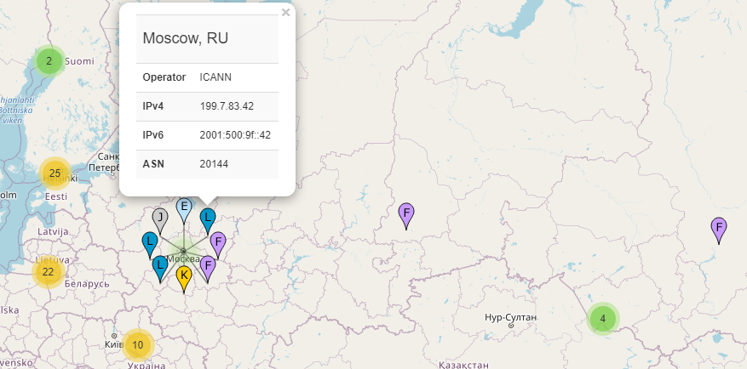747x369 pixels.
Task: Click the gray J root server marker
Action: click(x=159, y=219)
